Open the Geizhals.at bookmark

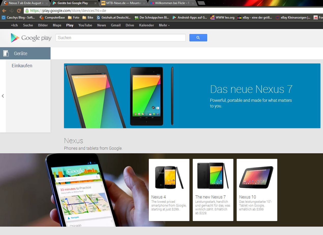[114, 18]
